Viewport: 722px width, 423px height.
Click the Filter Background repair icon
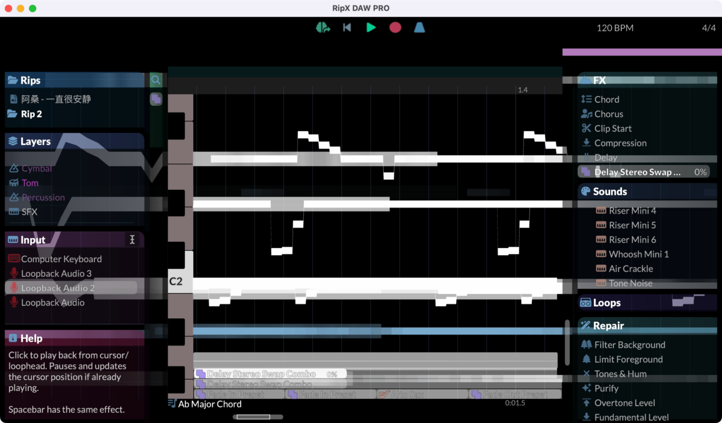tap(587, 345)
